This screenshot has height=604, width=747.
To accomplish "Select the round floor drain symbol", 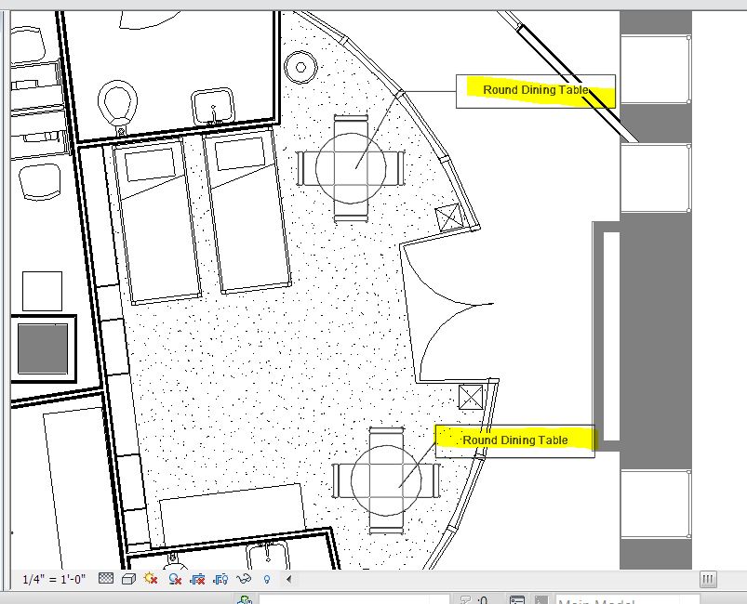I will pyautogui.click(x=300, y=67).
